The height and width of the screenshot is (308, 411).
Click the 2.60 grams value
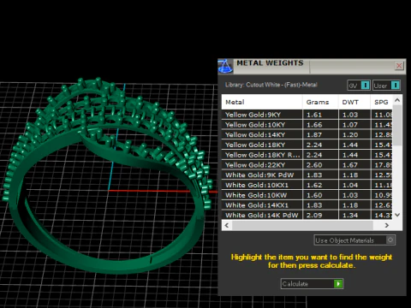pyautogui.click(x=314, y=165)
